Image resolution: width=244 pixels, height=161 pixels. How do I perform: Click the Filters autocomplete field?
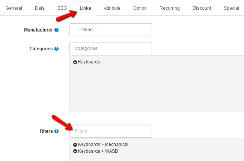pyautogui.click(x=110, y=131)
